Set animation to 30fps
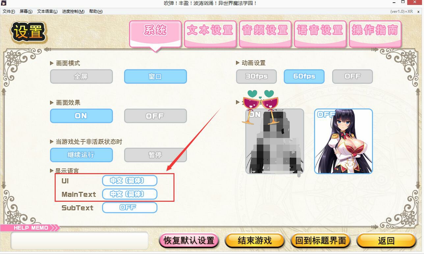The image size is (424, 254). 256,77
